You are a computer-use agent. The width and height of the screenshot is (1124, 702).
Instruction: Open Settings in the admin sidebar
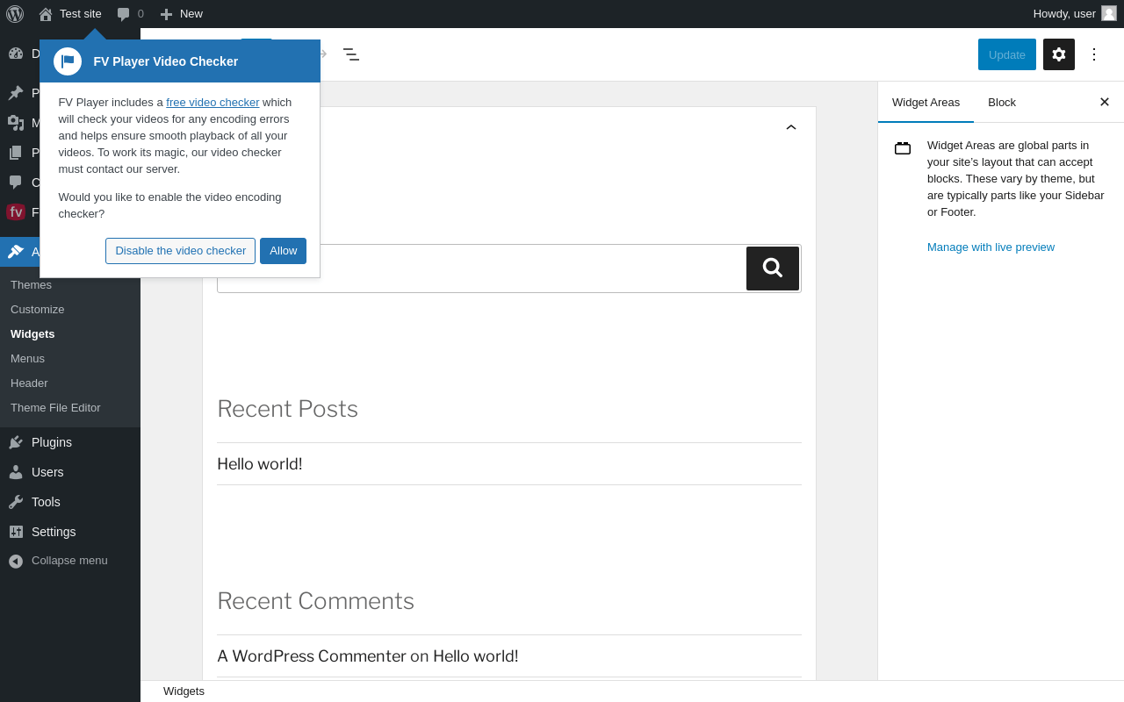point(54,532)
